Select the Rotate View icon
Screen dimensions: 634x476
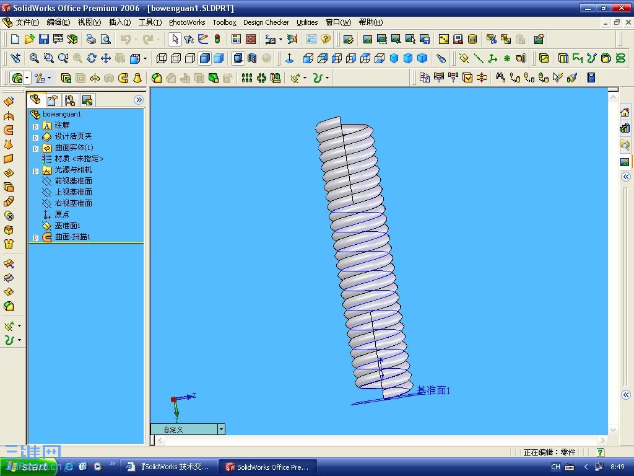(92, 58)
